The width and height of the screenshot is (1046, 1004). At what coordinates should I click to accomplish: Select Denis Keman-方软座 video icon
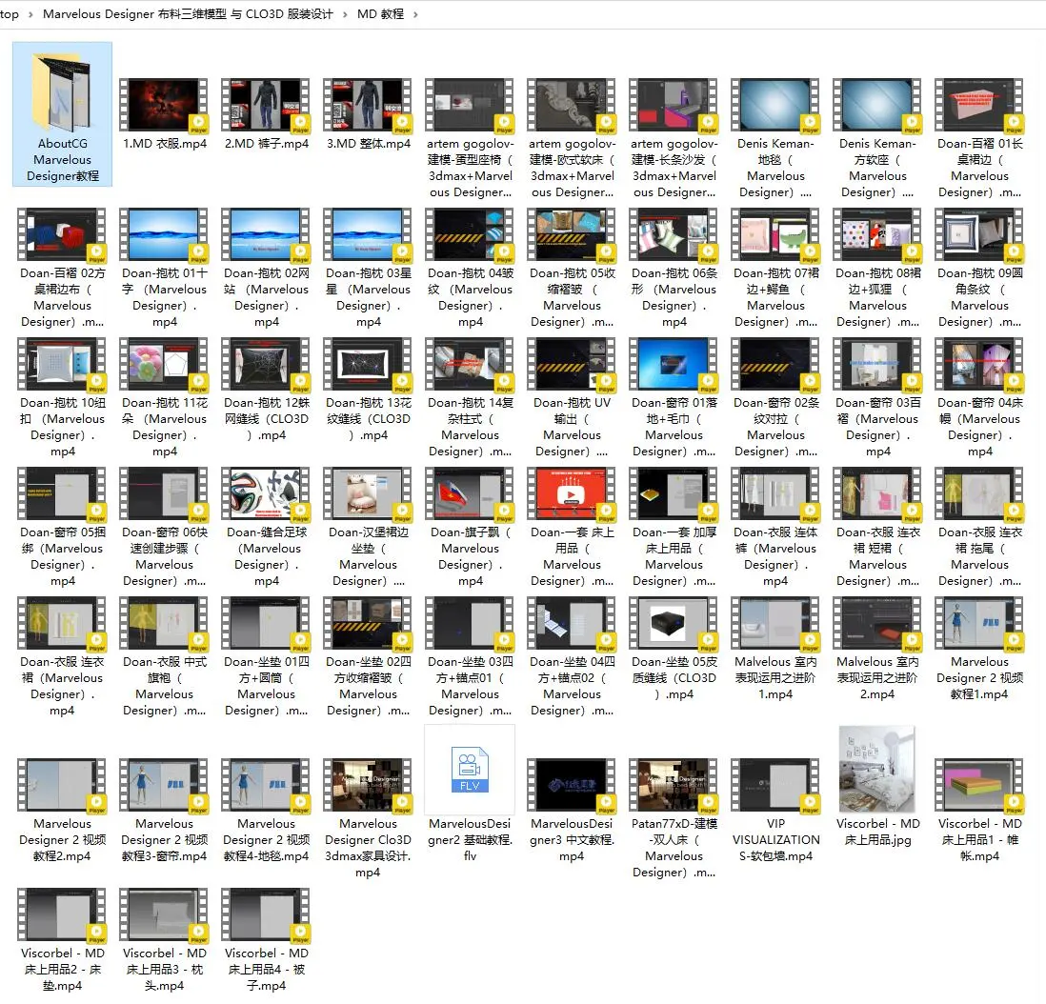[x=877, y=105]
